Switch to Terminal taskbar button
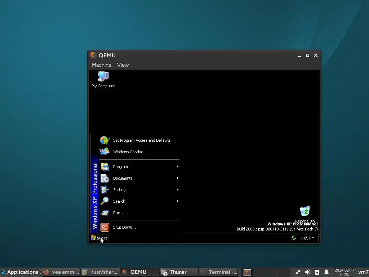Image resolution: width=369 pixels, height=277 pixels. coord(218,272)
